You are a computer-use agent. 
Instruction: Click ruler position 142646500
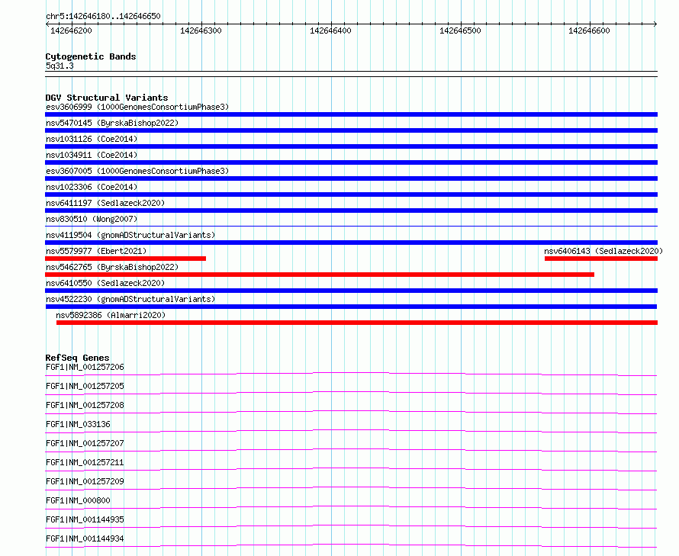[460, 31]
